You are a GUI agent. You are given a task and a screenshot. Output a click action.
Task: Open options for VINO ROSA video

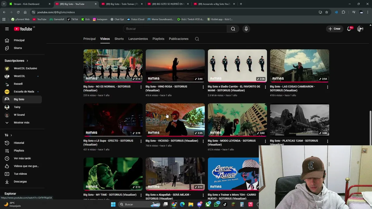[x=203, y=87]
